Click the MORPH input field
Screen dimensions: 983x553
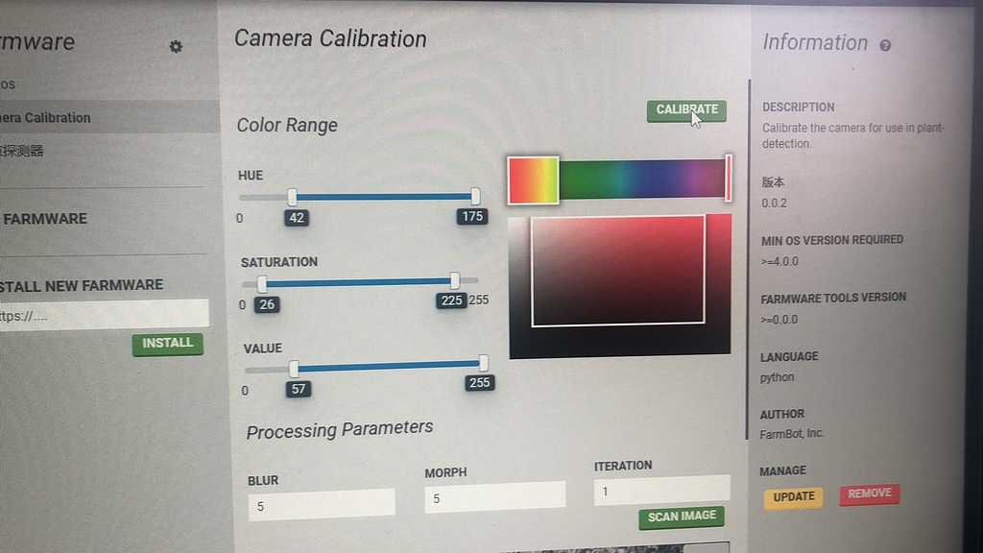click(x=494, y=495)
